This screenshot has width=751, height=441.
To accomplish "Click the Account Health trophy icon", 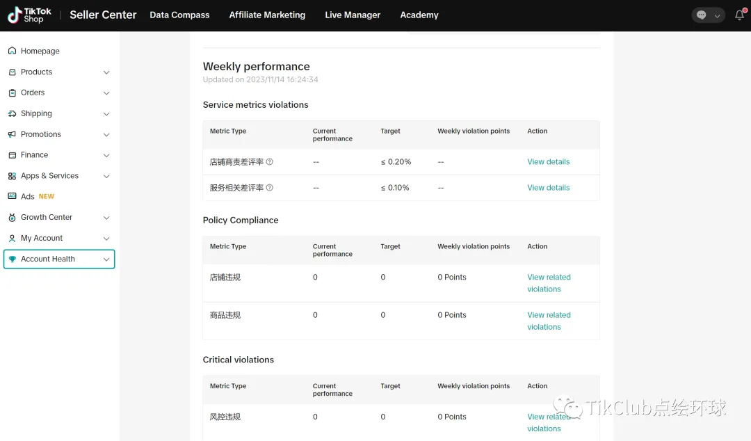I will (x=12, y=259).
